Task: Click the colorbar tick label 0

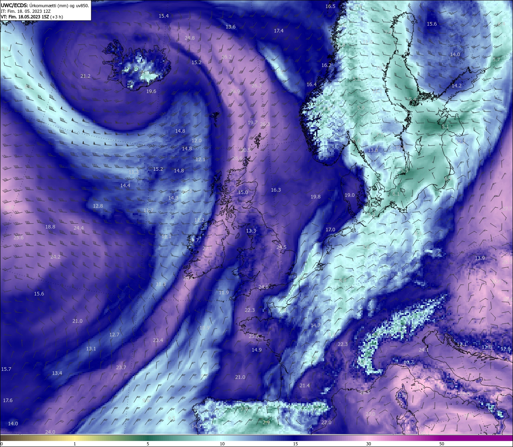Action: tap(1, 444)
